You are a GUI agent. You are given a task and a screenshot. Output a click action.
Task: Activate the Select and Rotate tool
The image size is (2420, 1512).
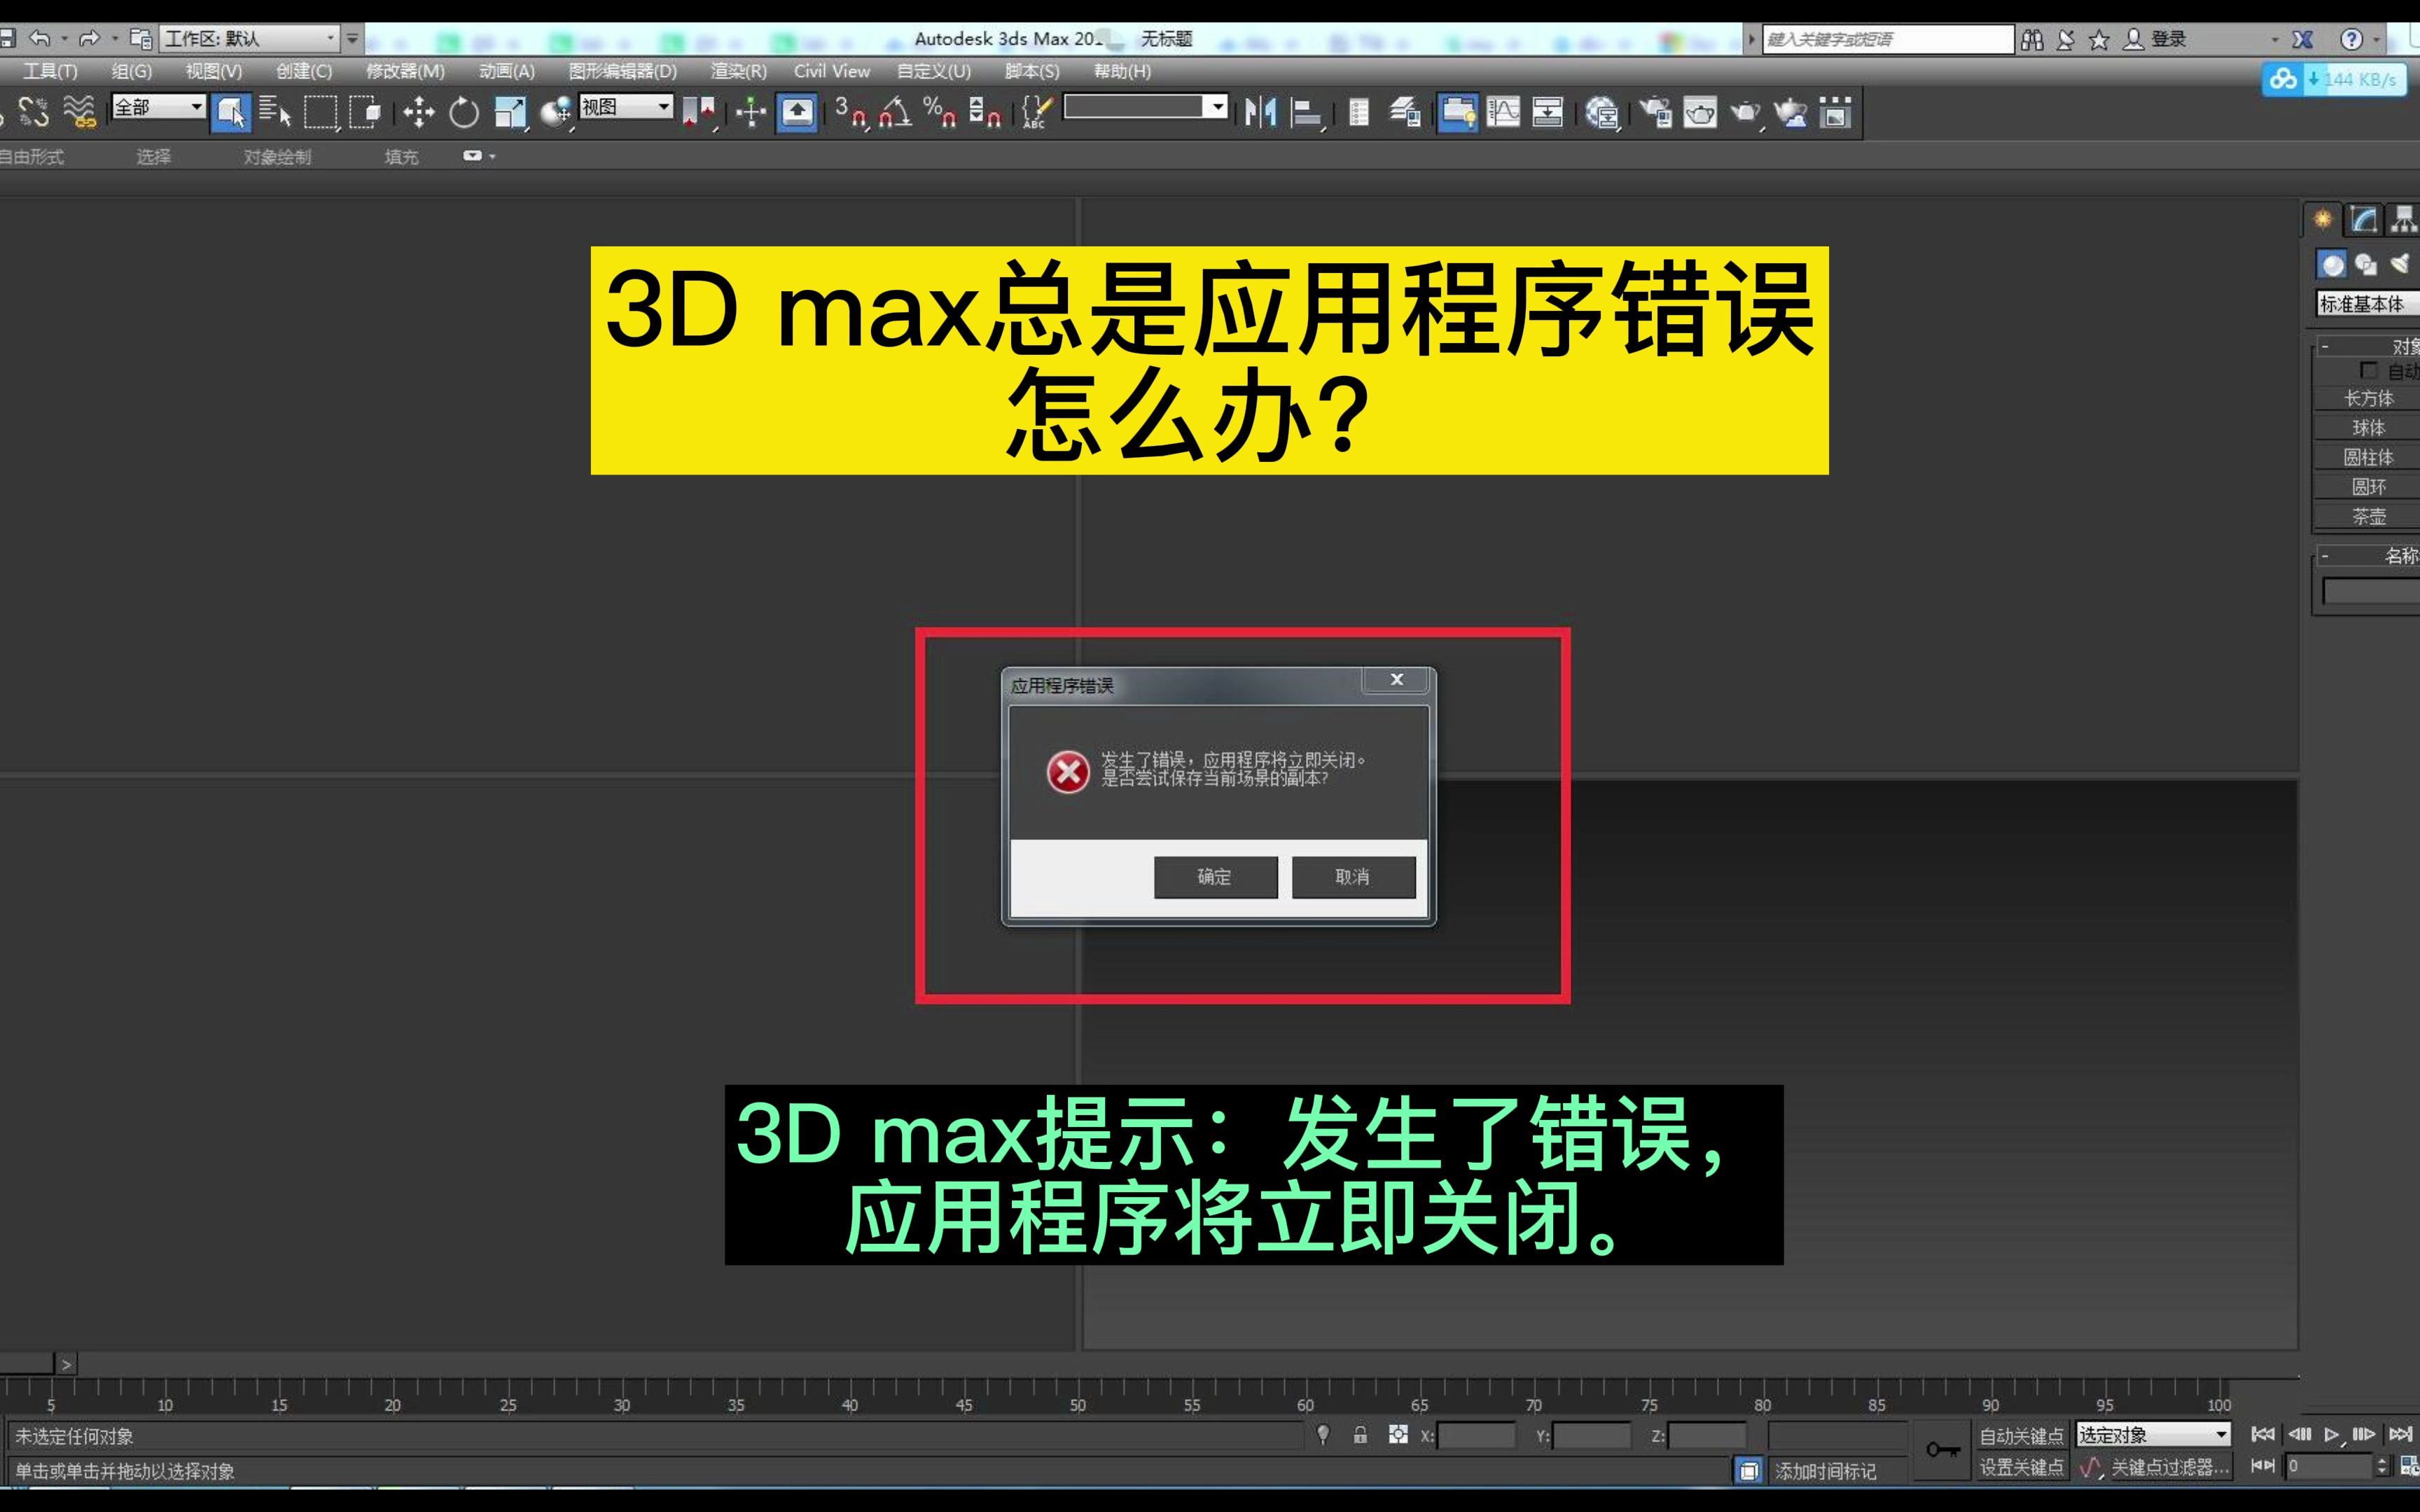463,112
